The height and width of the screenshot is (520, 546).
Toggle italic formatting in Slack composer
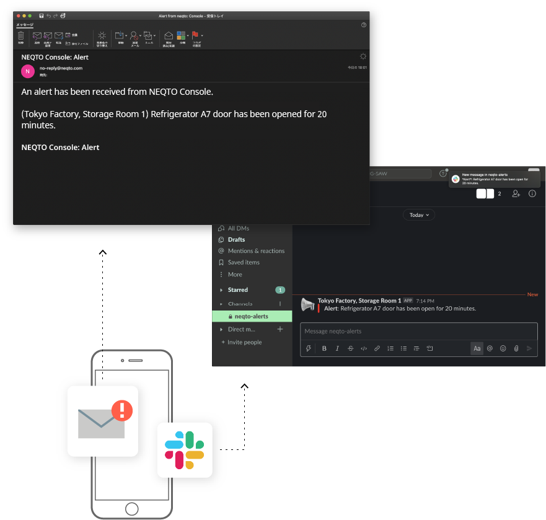337,349
